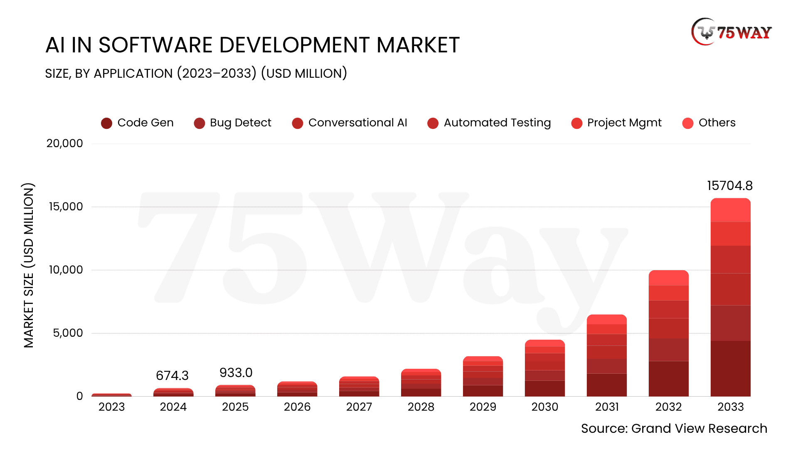This screenshot has height=449, width=798.
Task: Click the 674.3 data label
Action: pos(172,375)
